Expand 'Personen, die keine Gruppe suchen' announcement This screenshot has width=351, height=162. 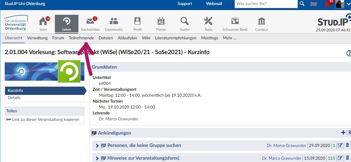tap(97, 145)
